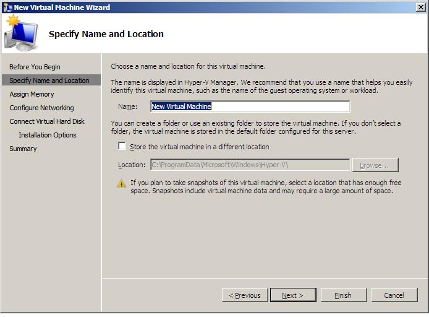
Task: Open the Assign Memory step
Action: pos(32,94)
